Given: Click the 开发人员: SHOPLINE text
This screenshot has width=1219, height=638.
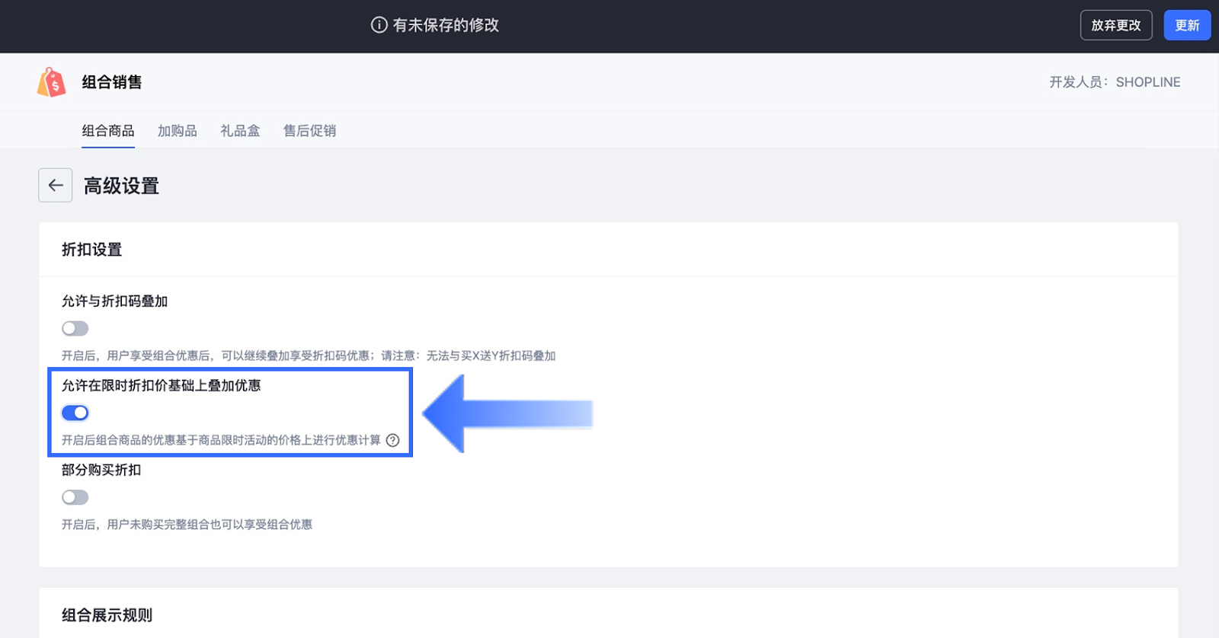Looking at the screenshot, I should [1114, 82].
